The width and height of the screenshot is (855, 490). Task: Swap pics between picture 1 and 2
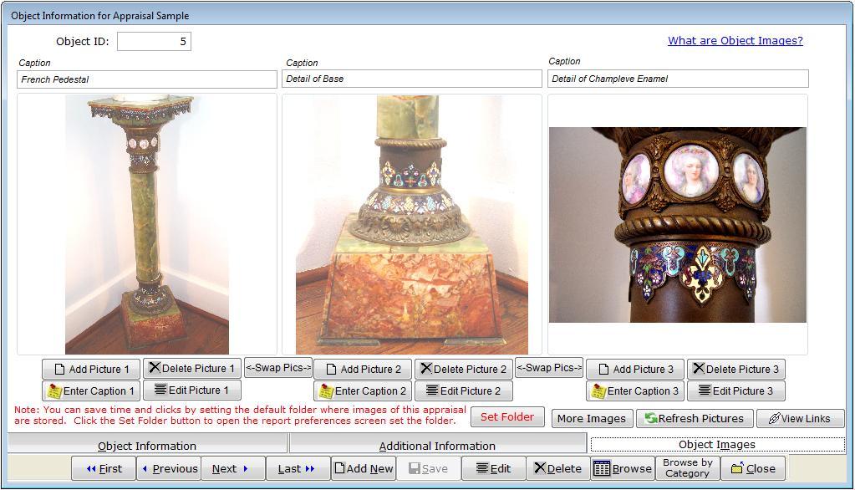coord(278,368)
